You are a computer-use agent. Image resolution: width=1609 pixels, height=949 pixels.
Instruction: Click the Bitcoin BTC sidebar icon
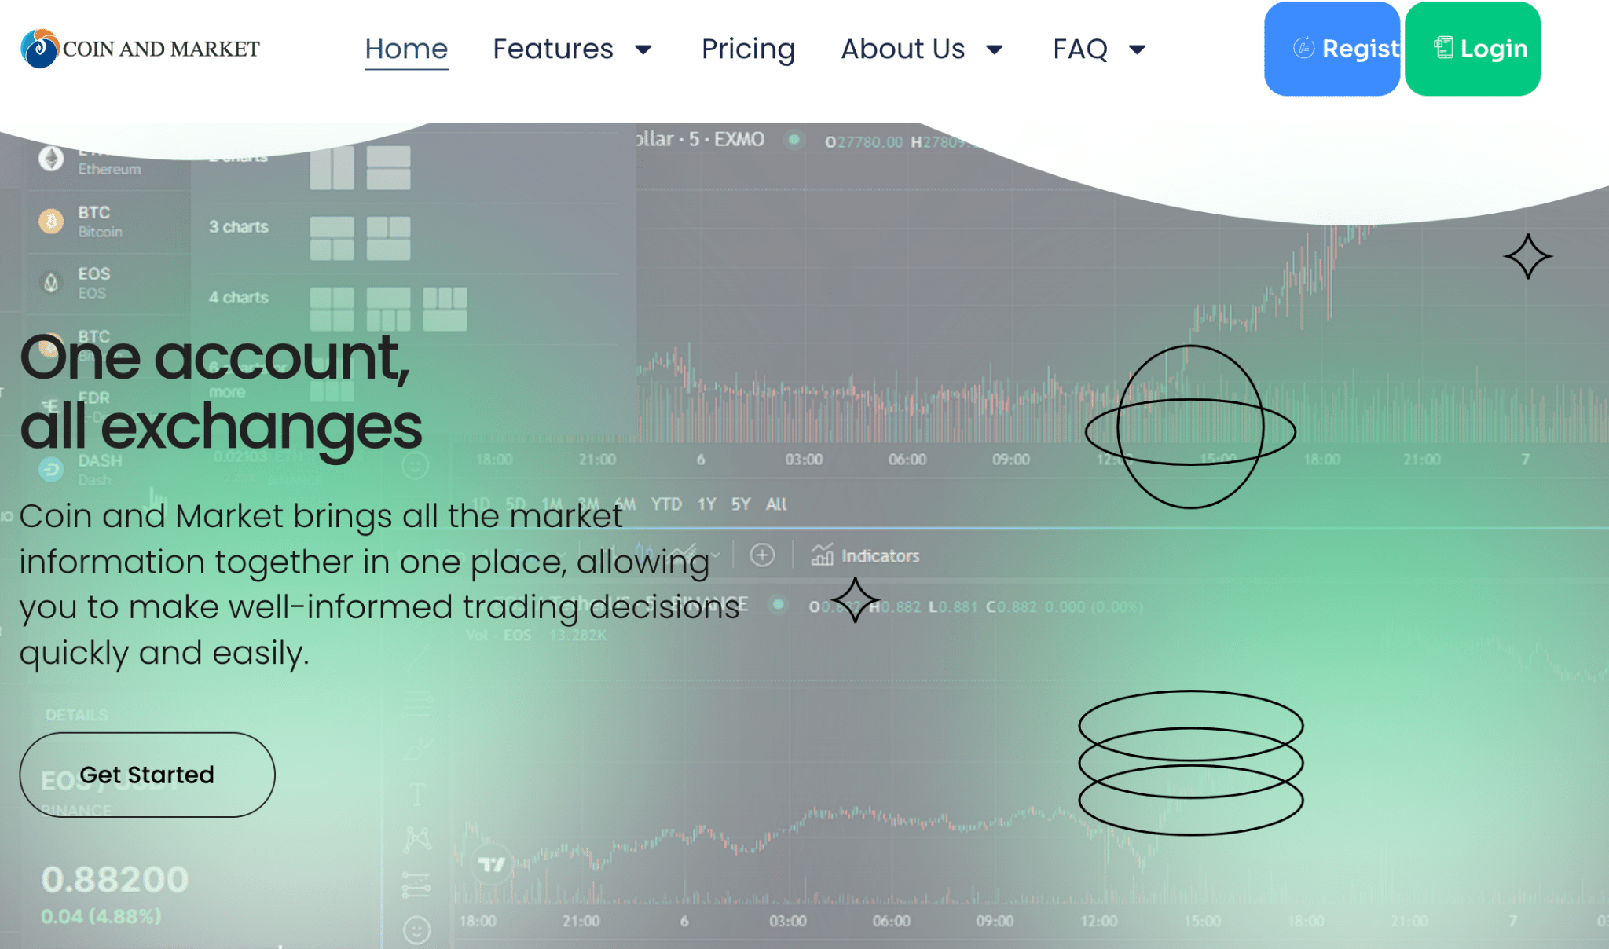point(51,222)
